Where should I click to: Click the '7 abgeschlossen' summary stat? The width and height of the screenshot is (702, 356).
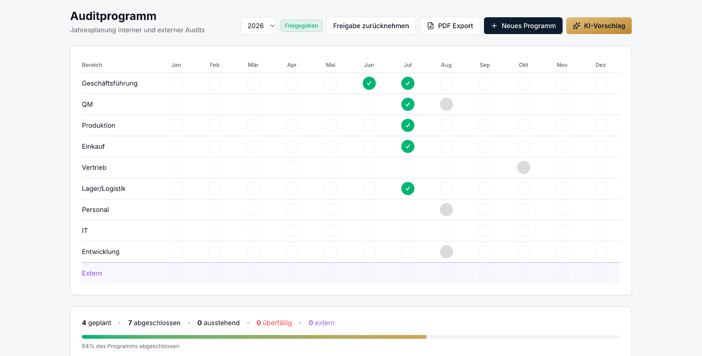coord(154,323)
